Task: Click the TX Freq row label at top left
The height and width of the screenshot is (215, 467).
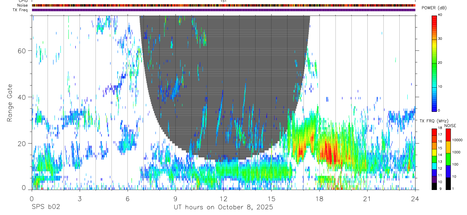Action: 20,10
